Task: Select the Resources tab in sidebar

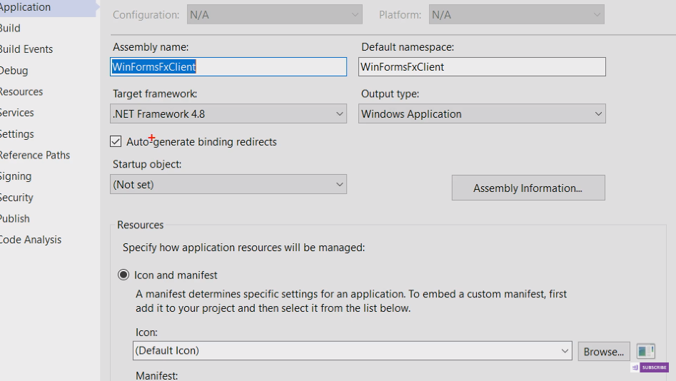Action: coord(21,92)
